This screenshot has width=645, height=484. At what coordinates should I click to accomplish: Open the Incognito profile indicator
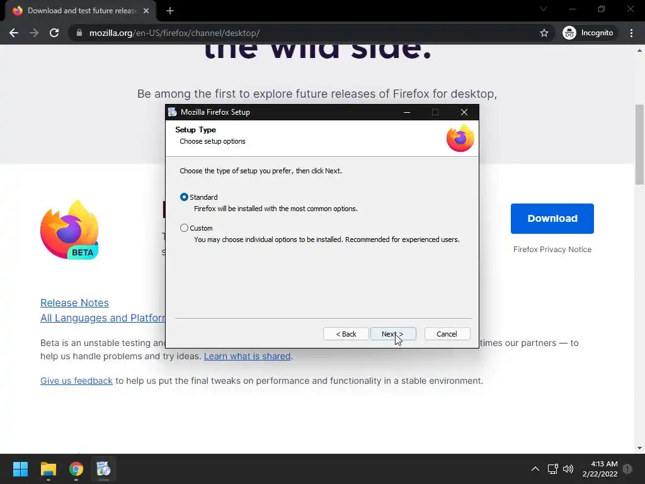588,33
